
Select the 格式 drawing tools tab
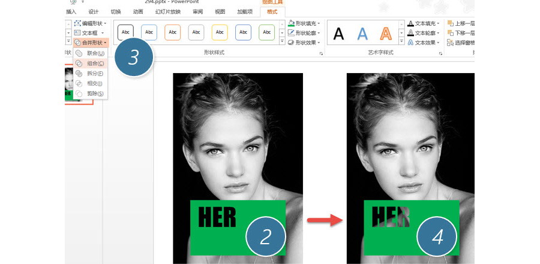pyautogui.click(x=272, y=12)
